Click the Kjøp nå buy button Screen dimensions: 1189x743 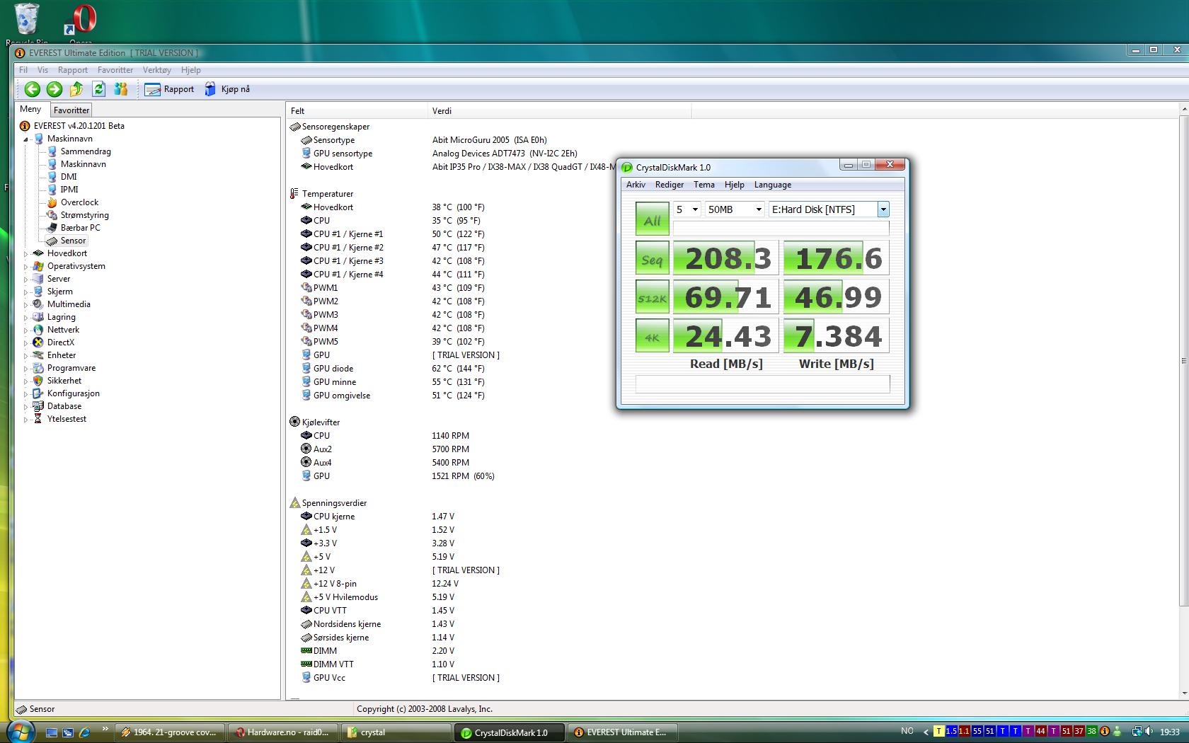point(227,89)
